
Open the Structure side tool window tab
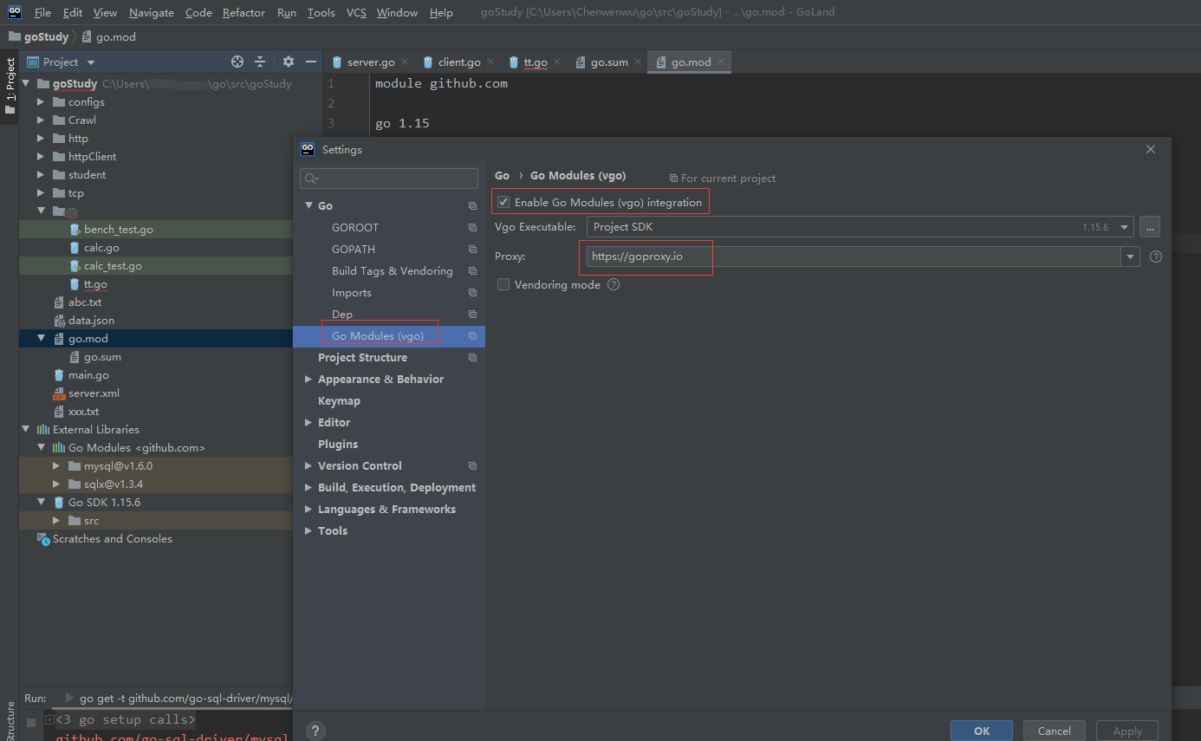click(10, 721)
